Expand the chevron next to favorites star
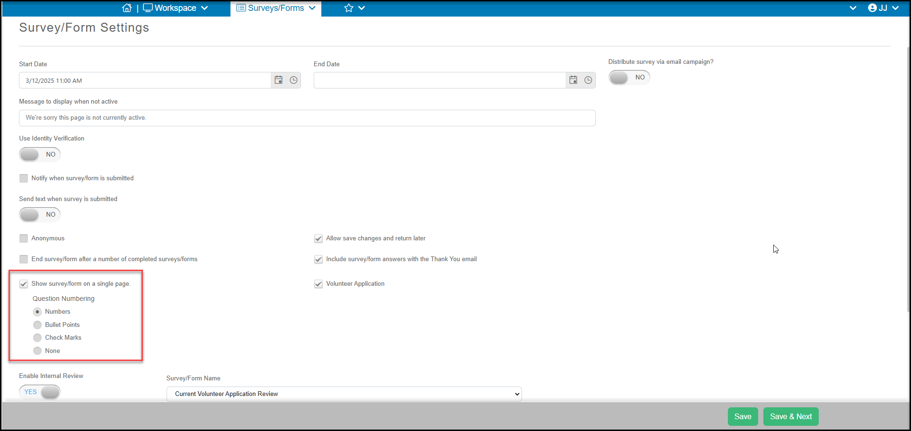The width and height of the screenshot is (911, 431). (362, 8)
